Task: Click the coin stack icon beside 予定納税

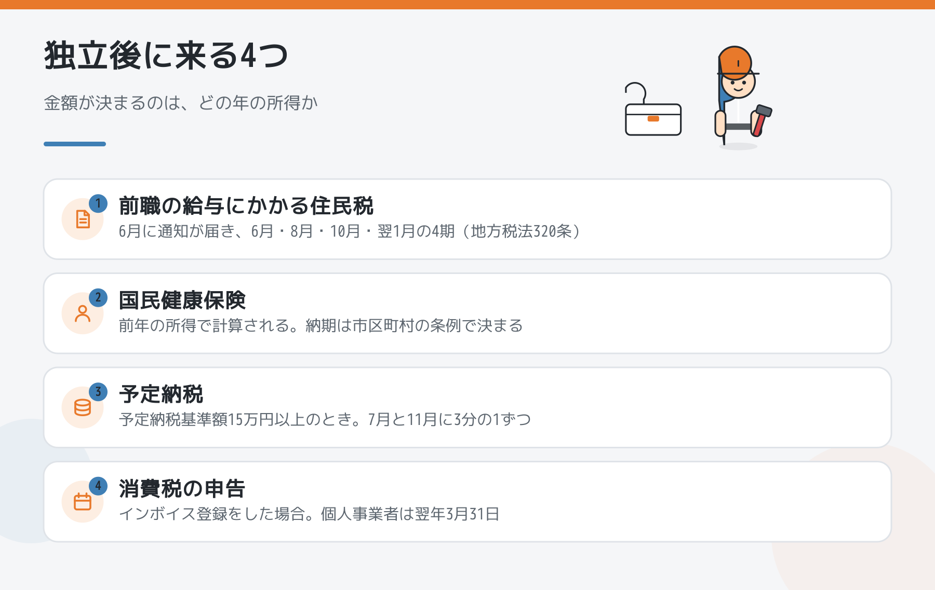Action: coord(83,407)
